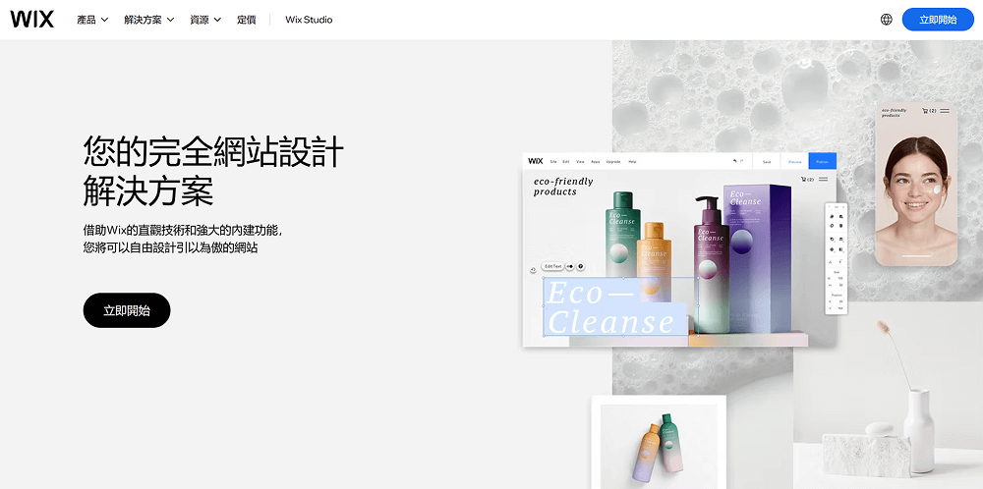Expand the 資源 dropdown menu

[x=205, y=20]
